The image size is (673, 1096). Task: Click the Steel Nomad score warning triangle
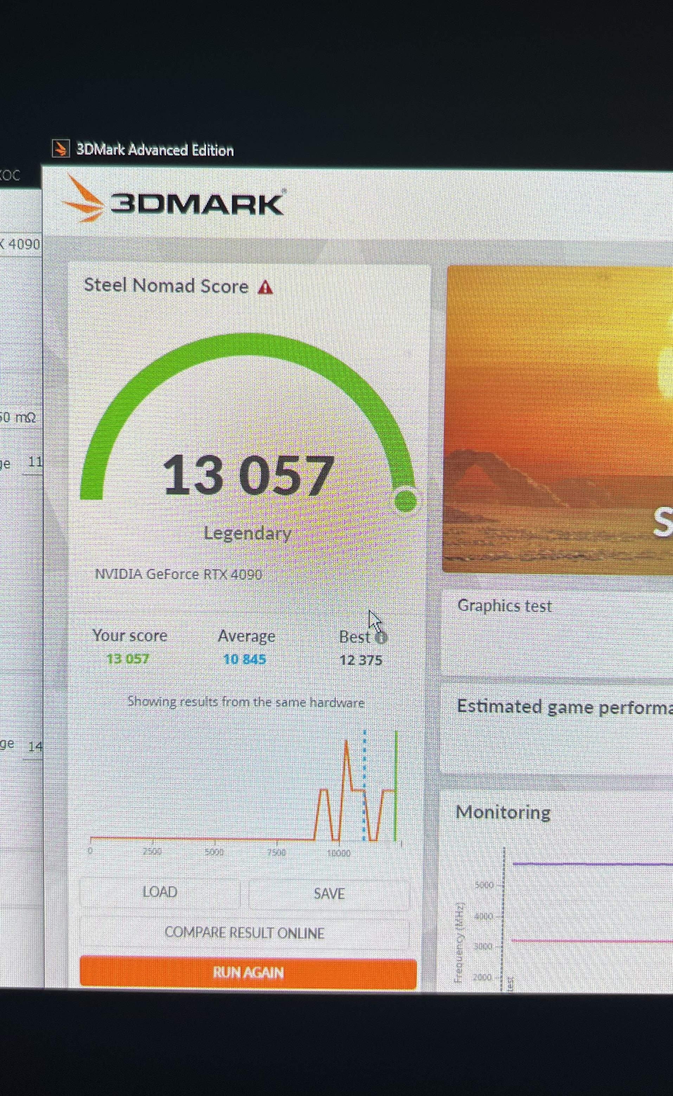(265, 287)
